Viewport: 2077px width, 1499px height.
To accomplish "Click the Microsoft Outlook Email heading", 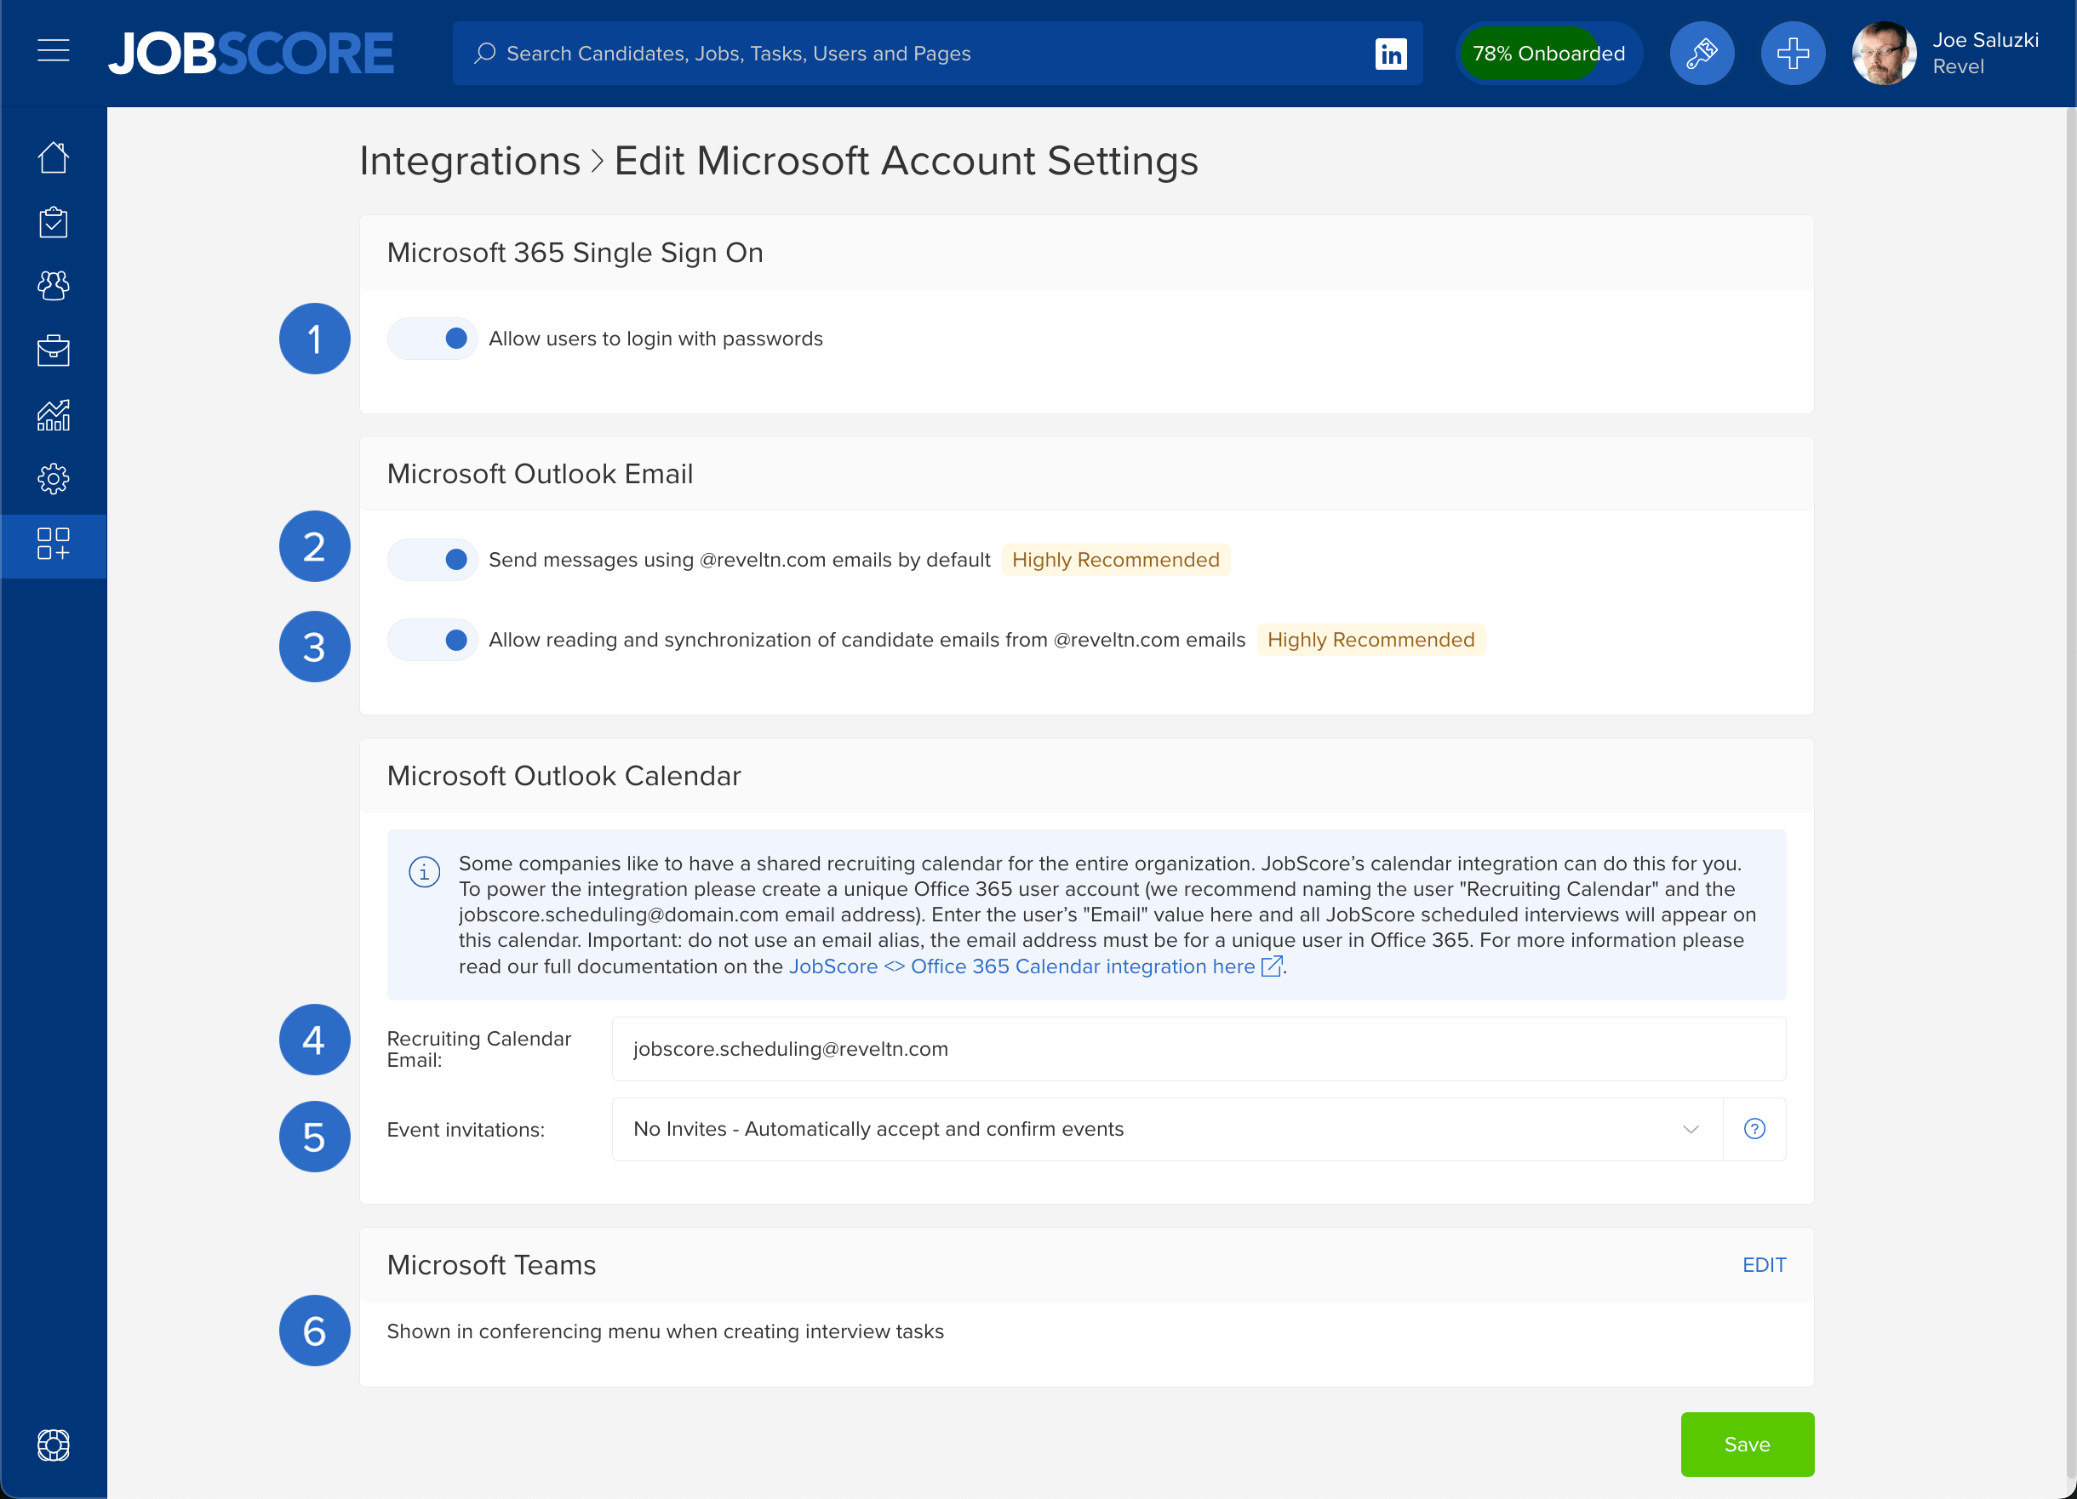I will click(x=540, y=473).
